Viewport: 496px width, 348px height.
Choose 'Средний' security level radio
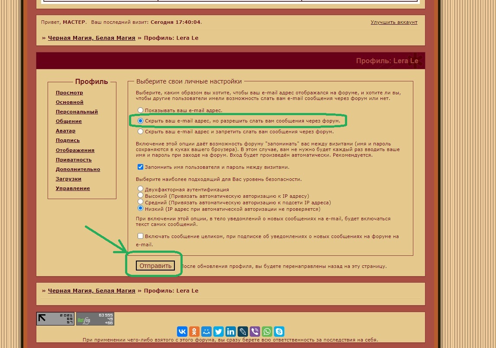(x=141, y=202)
